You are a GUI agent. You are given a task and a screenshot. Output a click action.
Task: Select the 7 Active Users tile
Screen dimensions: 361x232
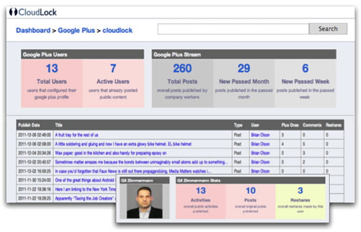coord(113,83)
